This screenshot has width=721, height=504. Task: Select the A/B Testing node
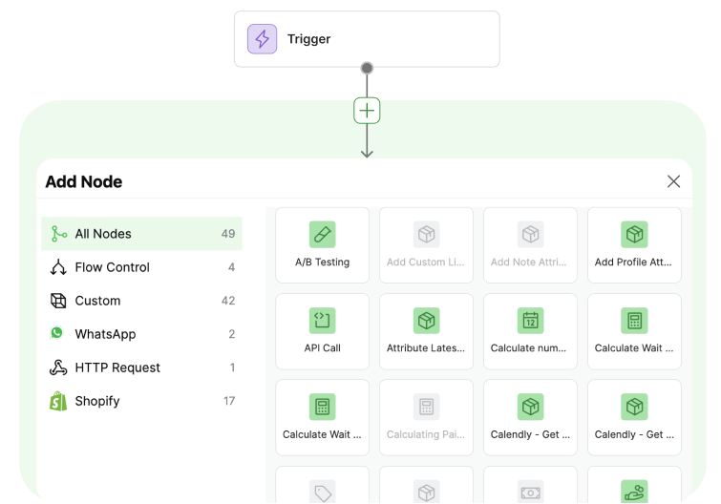point(323,245)
